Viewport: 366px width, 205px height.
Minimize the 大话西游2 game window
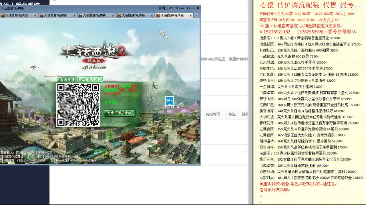tap(193, 8)
